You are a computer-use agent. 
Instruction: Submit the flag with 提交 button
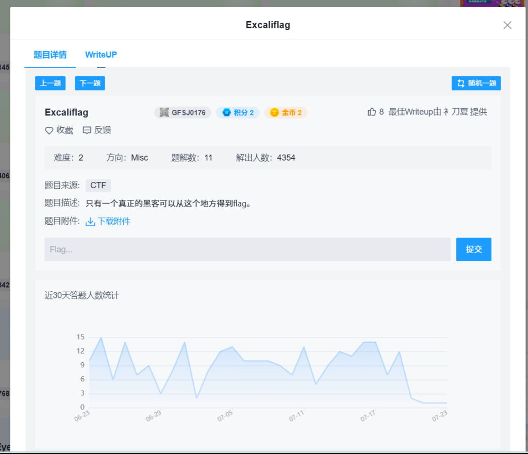[473, 249]
